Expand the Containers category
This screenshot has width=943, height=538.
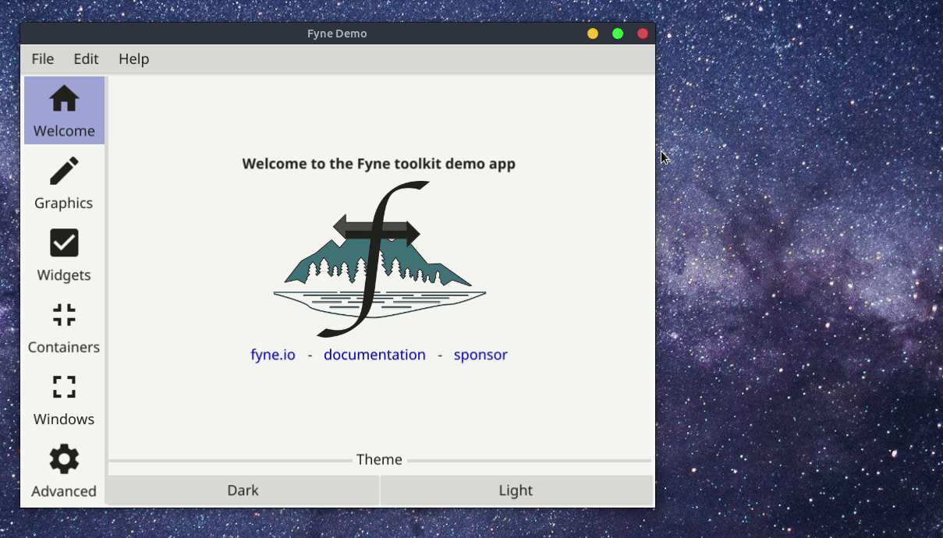63,327
